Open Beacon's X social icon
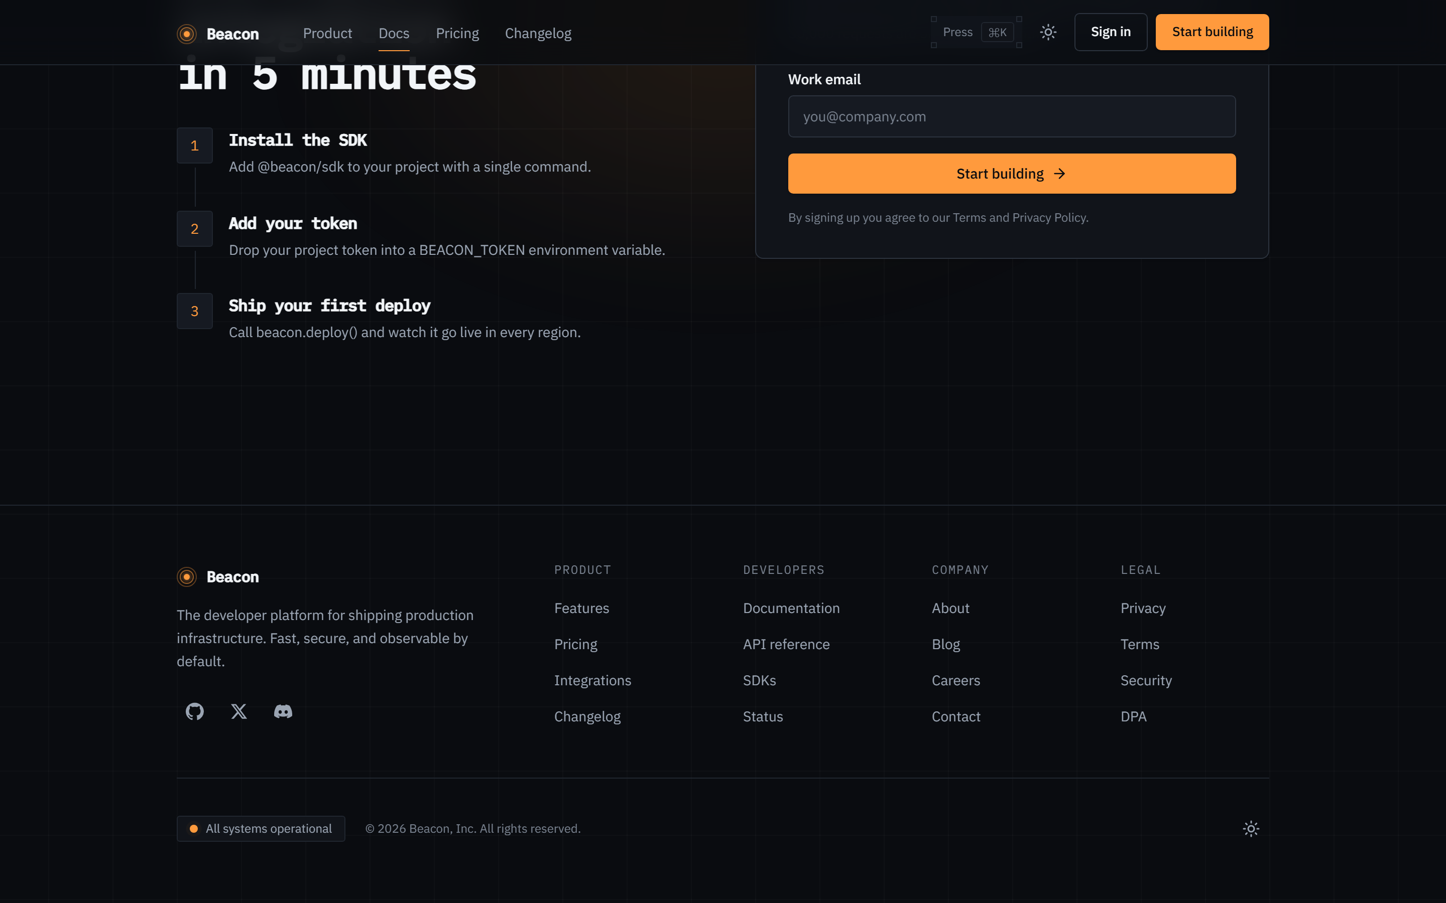Viewport: 1446px width, 903px height. 239,711
